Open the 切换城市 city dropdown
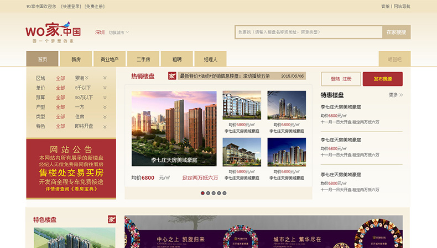The height and width of the screenshot is (248, 437). point(119,32)
